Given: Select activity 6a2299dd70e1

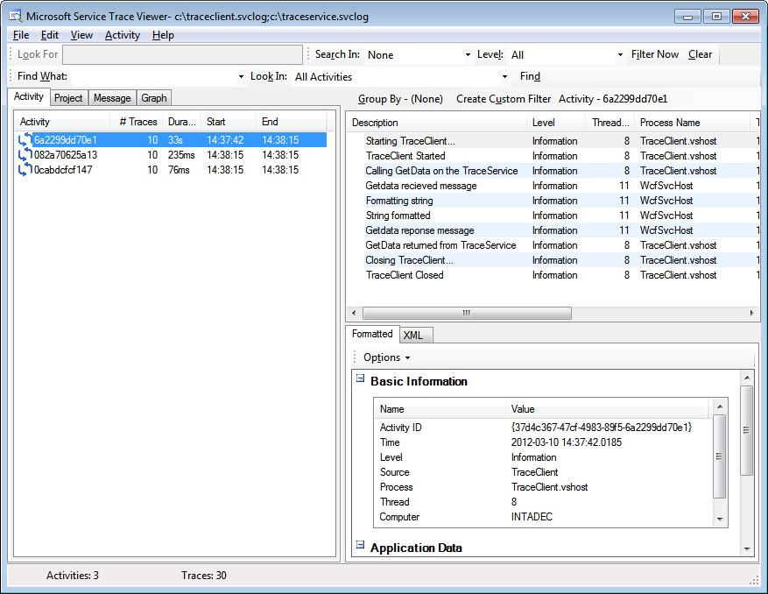Looking at the screenshot, I should [x=172, y=140].
